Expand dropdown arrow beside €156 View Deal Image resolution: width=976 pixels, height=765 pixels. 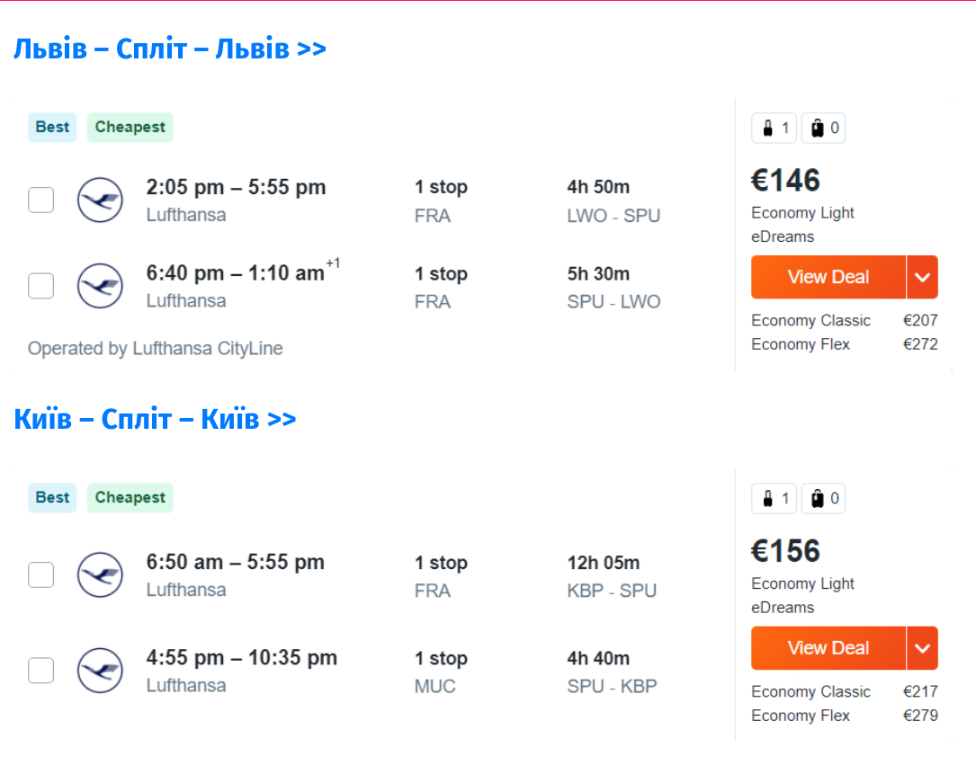click(922, 648)
